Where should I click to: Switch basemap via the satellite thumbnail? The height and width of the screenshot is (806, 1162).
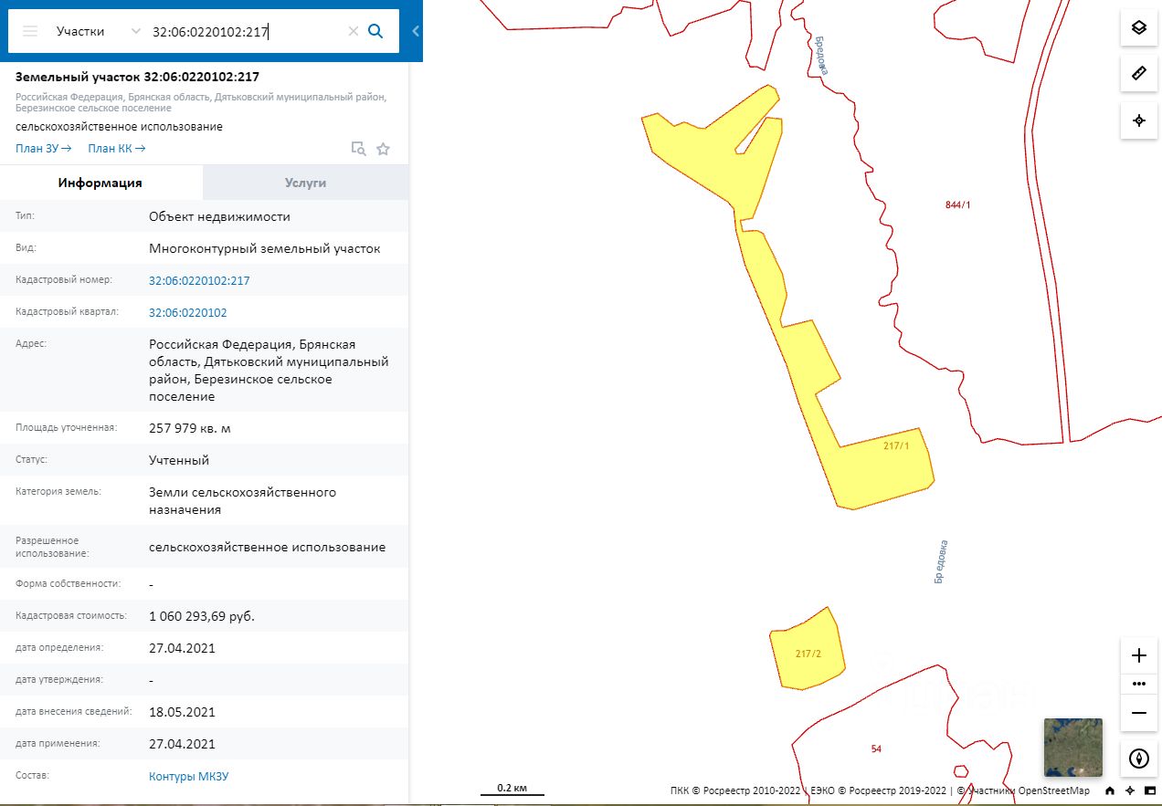1073,747
